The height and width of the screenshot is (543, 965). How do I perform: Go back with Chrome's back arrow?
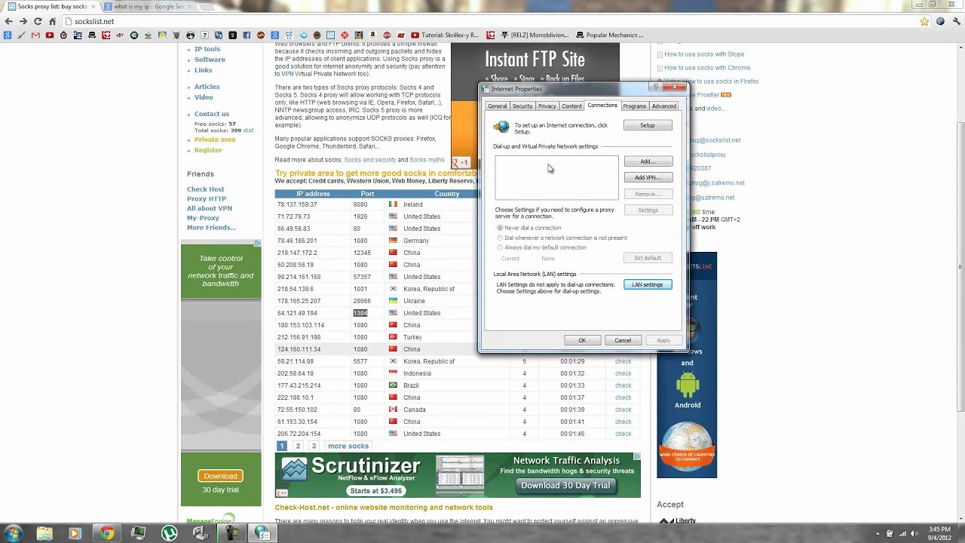tap(10, 21)
